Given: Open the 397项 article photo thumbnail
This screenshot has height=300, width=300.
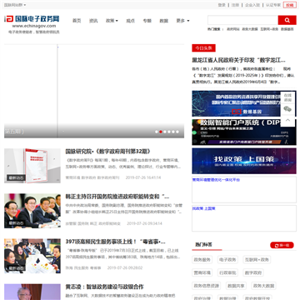Looking at the screenshot, I should pos(32,256).
